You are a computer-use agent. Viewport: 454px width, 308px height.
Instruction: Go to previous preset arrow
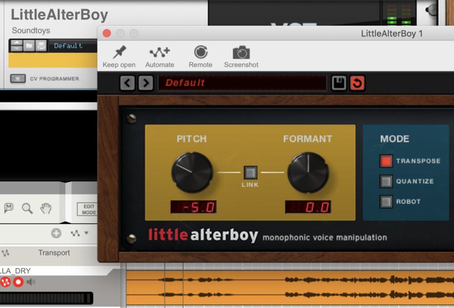pos(127,83)
